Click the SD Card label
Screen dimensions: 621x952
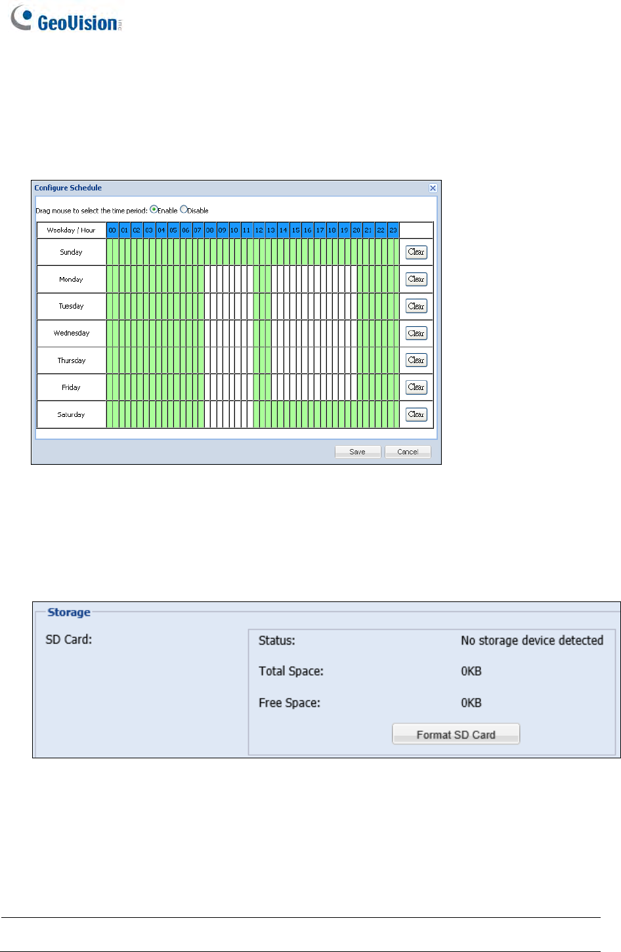69,639
